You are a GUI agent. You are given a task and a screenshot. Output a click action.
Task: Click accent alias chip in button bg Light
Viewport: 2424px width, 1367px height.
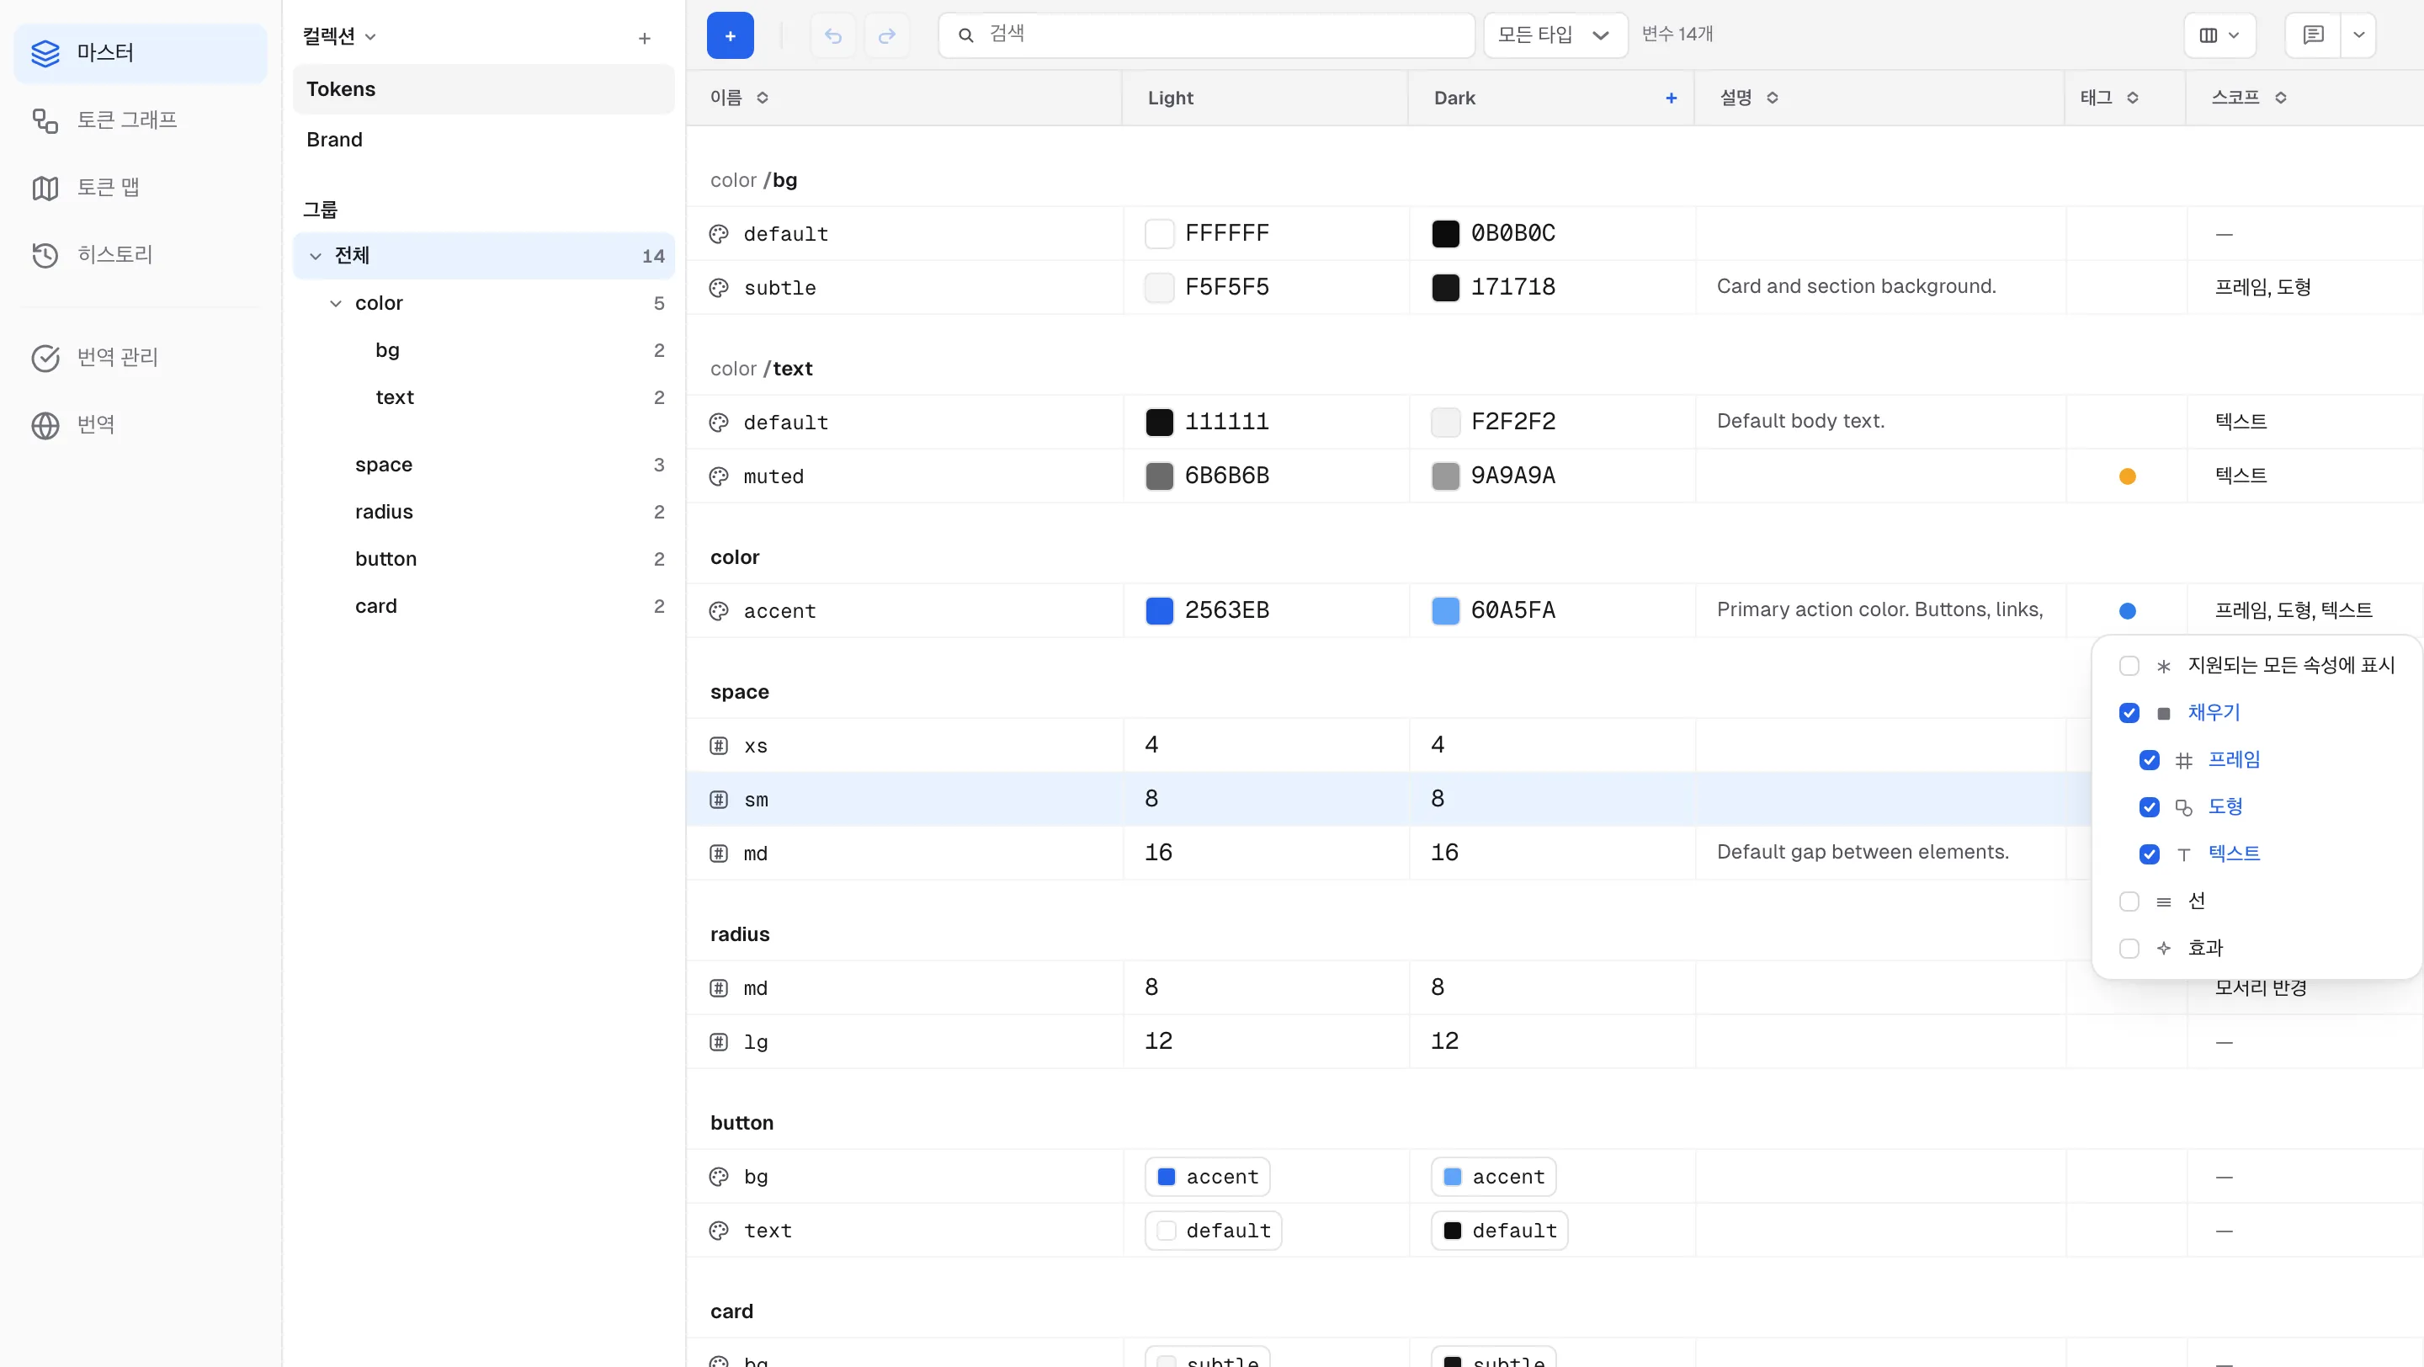point(1207,1177)
